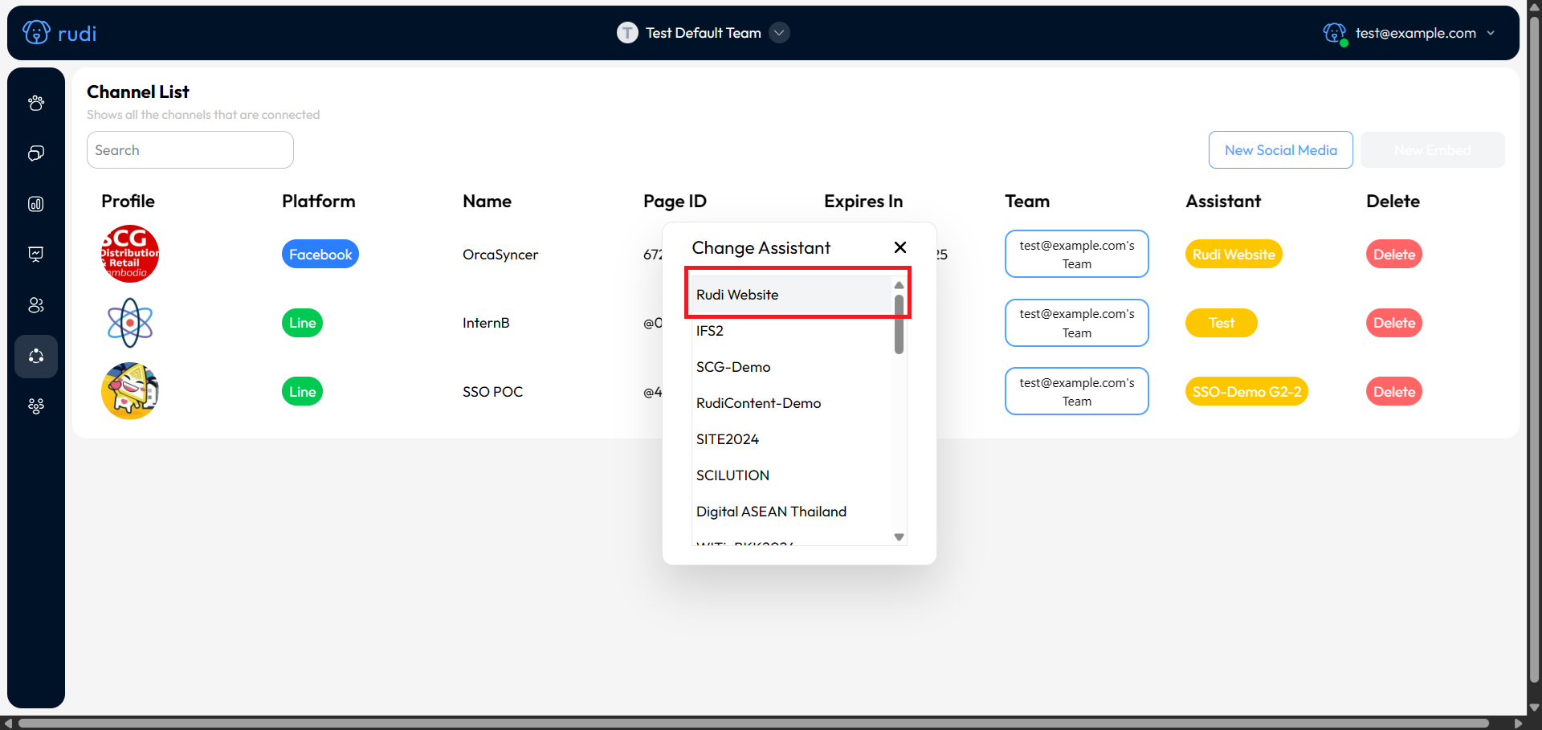Viewport: 1542px width, 730px height.
Task: Click the T team avatar icon
Action: click(x=627, y=33)
